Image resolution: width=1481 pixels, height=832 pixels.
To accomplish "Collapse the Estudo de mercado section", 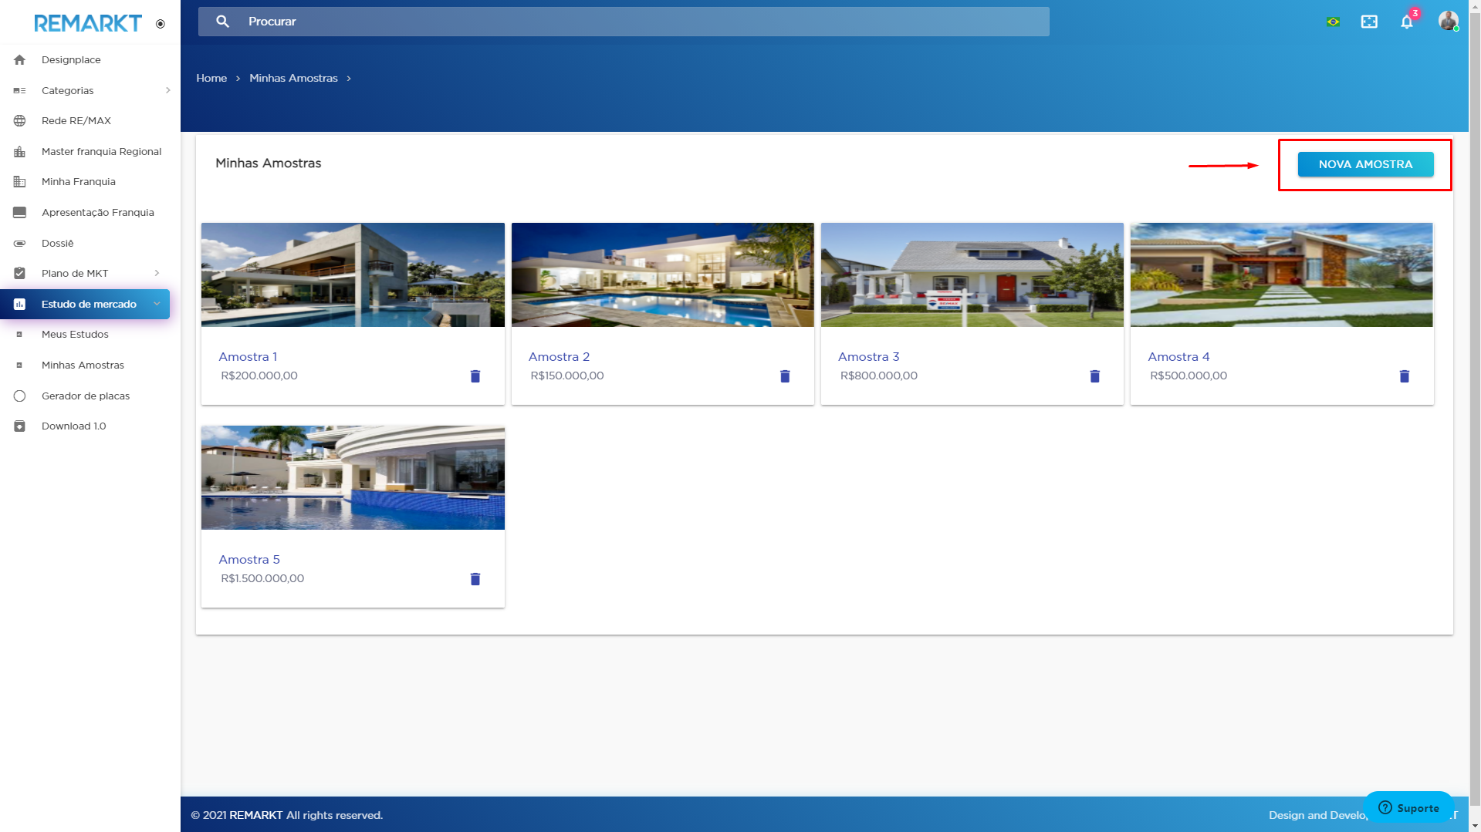I will tap(157, 304).
